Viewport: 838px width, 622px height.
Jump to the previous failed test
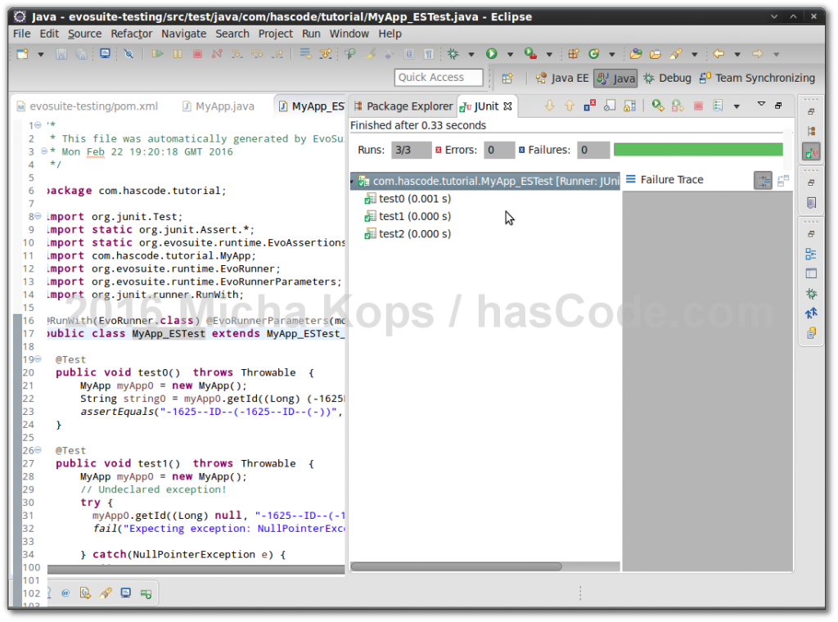569,106
